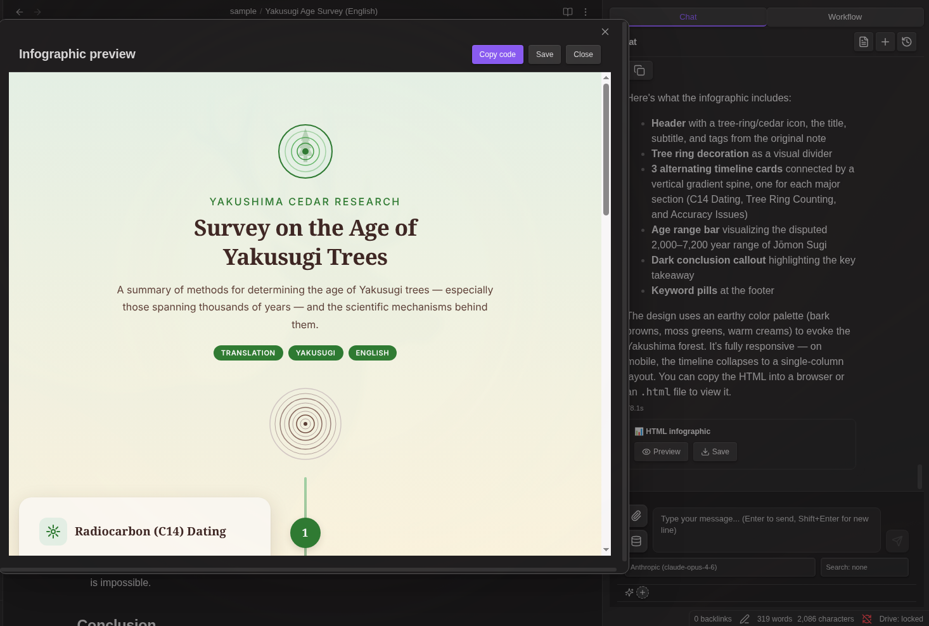
Task: Click the chat note document icon
Action: click(864, 42)
